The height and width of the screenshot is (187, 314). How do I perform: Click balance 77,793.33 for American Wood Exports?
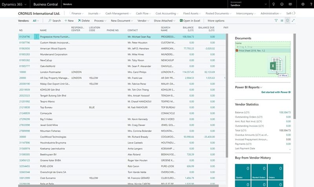pyautogui.click(x=189, y=48)
